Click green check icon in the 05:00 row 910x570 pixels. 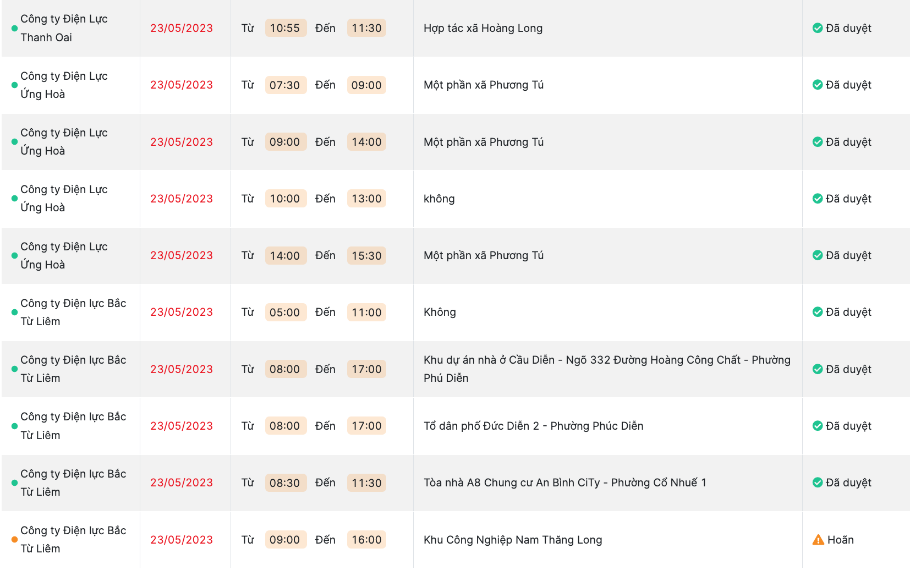[x=818, y=312]
